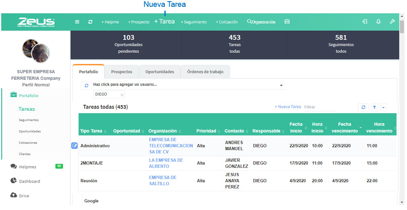Open EMPRESA DE SALTILLO organization link
Viewport: 407px width, 210px height.
pyautogui.click(x=162, y=181)
